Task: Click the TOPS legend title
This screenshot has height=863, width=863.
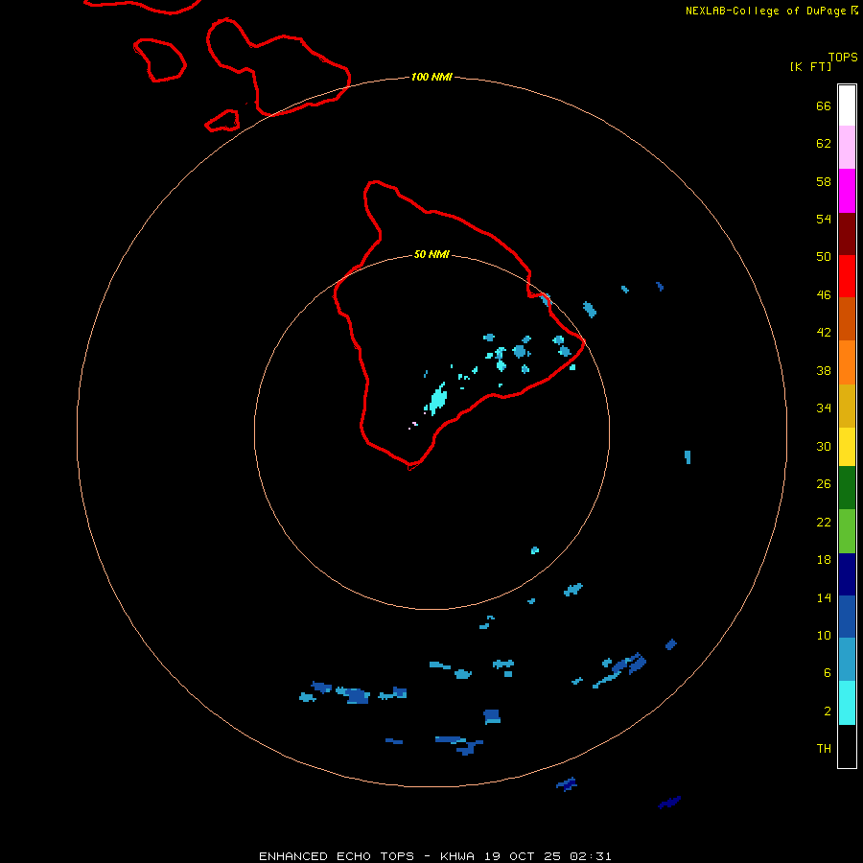Action: [843, 57]
